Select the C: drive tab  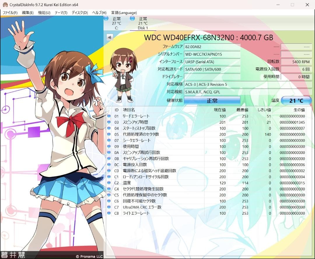[x=116, y=23]
